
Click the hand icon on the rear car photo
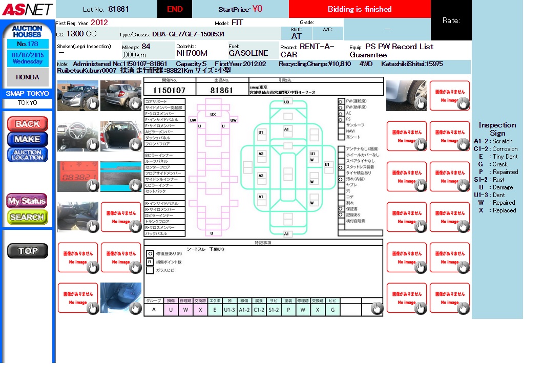135,104
